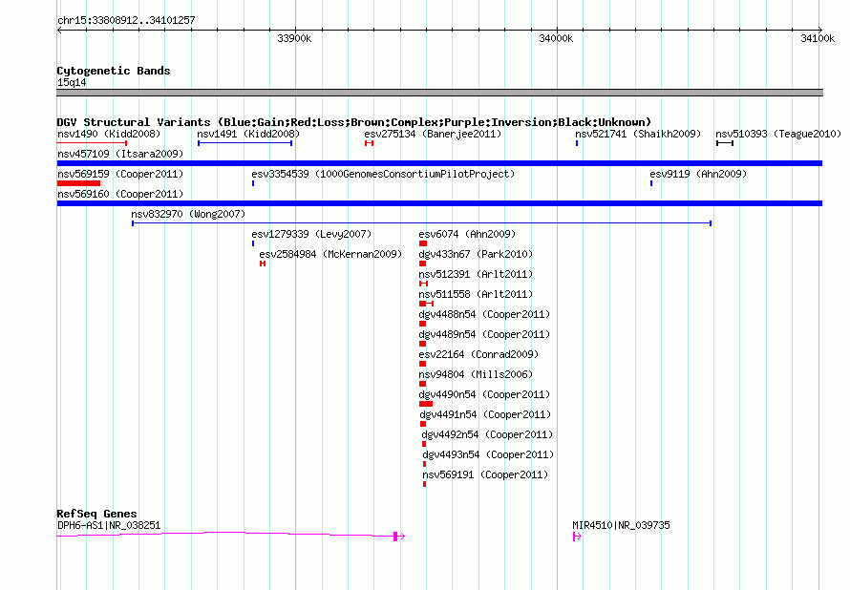Click the nsv457109 (Itsara2009) label
The width and height of the screenshot is (850, 590).
click(120, 154)
